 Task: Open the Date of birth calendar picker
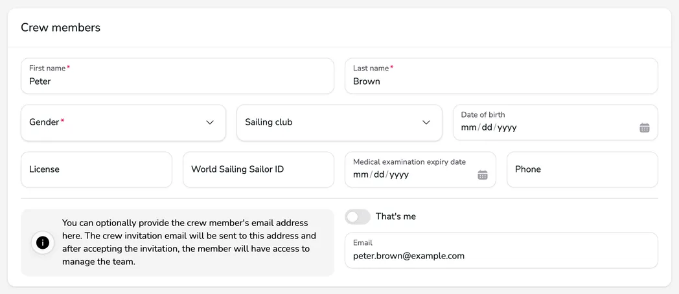coord(645,128)
